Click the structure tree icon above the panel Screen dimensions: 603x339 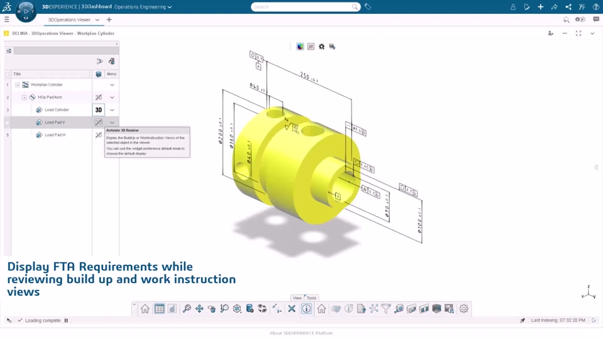(x=9, y=51)
